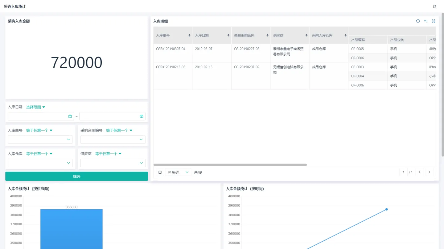Change 采购合同编号 condition 等于任意一个
This screenshot has width=444, height=249.
[119, 130]
